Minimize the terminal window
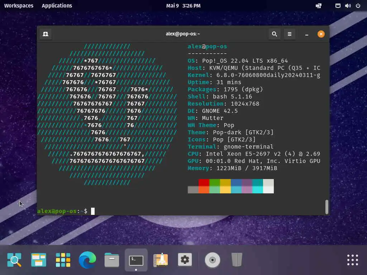The image size is (367, 275). [x=307, y=34]
